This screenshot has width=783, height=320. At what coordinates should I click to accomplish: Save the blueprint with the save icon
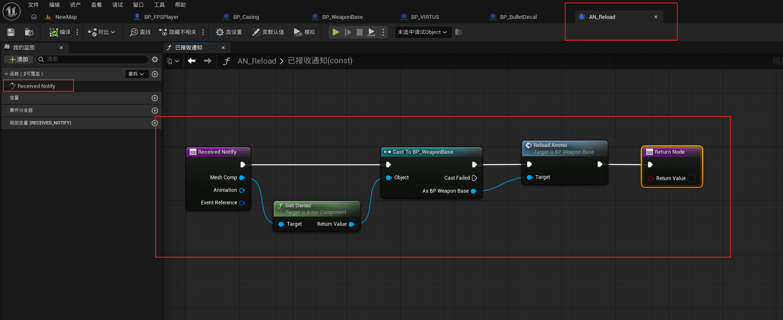click(x=11, y=32)
